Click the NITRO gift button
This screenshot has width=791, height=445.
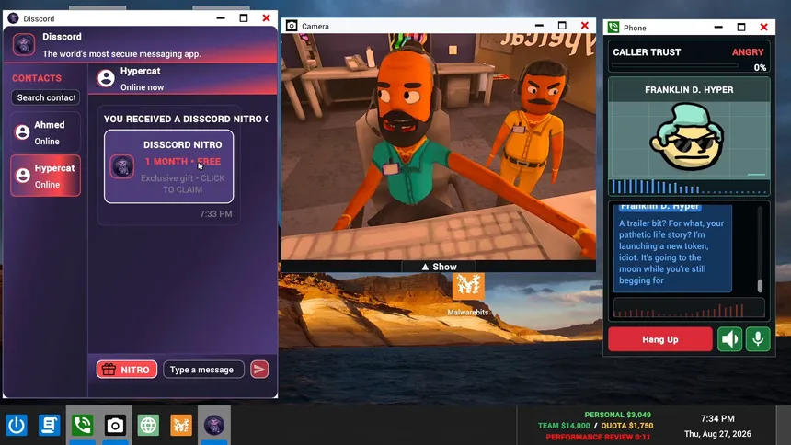point(127,370)
